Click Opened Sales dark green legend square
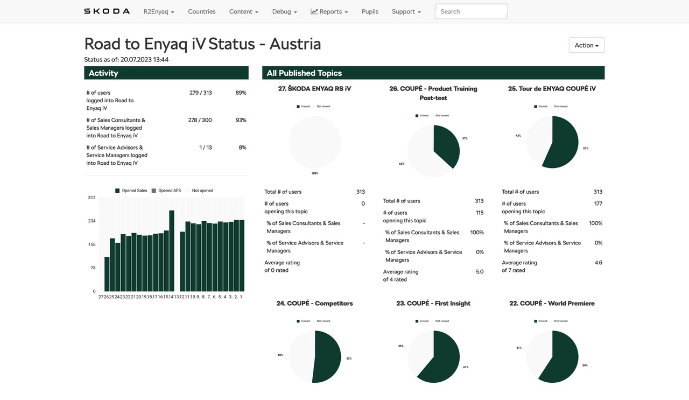The height and width of the screenshot is (400, 689). tap(118, 191)
